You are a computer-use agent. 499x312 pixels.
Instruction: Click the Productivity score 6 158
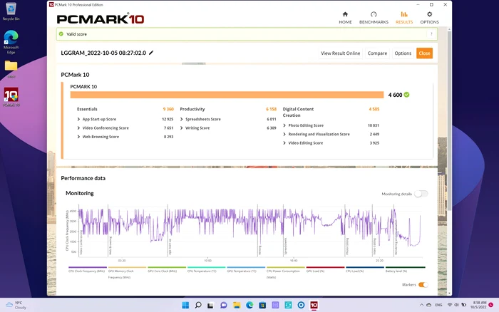pyautogui.click(x=271, y=109)
